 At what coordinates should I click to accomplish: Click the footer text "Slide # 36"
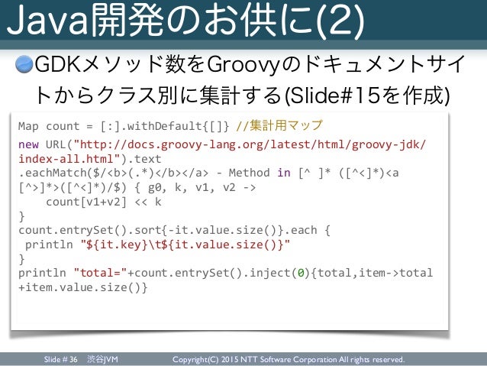click(x=60, y=359)
